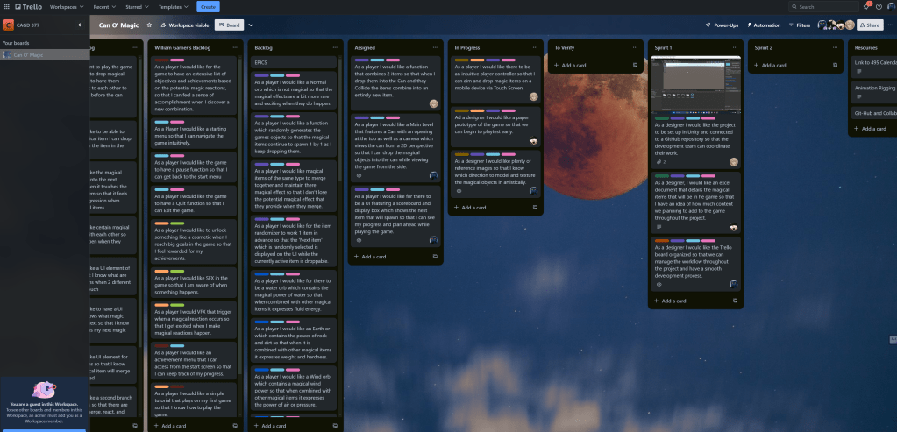This screenshot has width=897, height=432.
Task: Collapse the workspace sidebar
Action: coord(81,25)
